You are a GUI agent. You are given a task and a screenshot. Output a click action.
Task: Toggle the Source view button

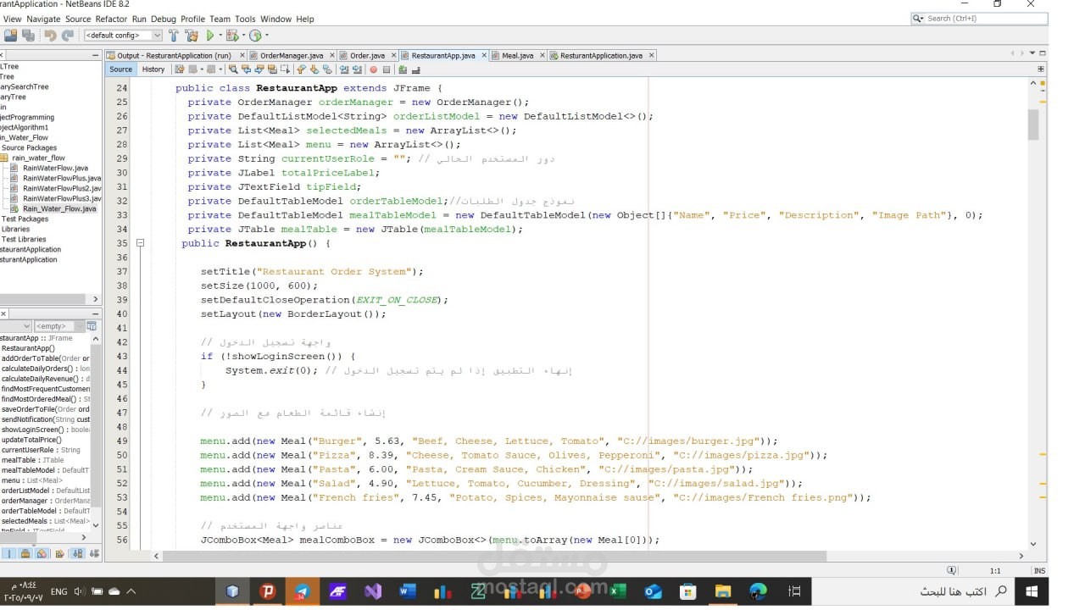(x=120, y=69)
